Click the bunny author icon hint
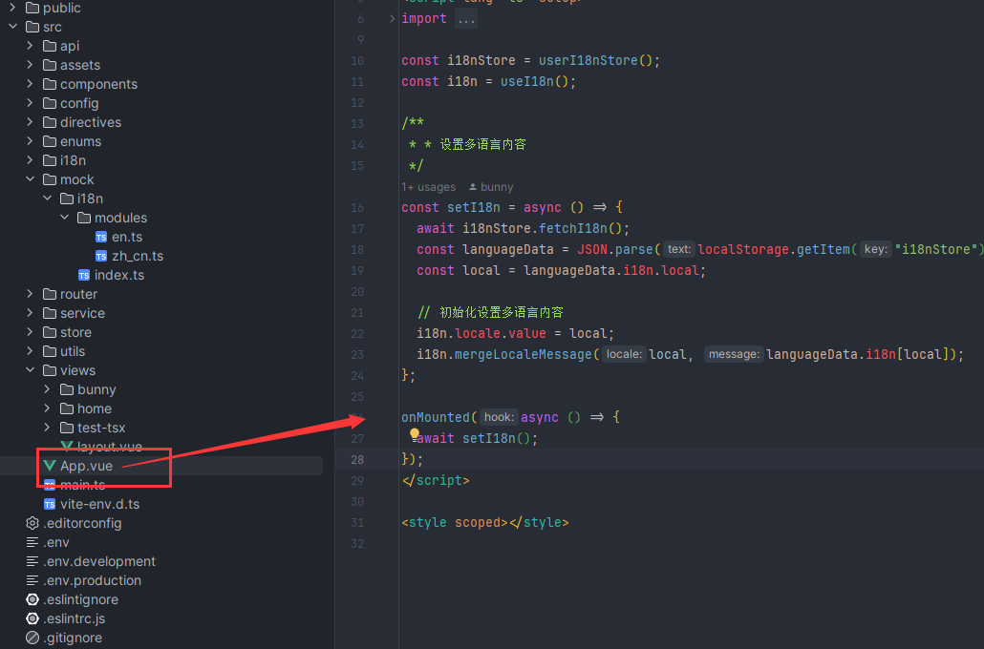This screenshot has width=984, height=649. [473, 187]
